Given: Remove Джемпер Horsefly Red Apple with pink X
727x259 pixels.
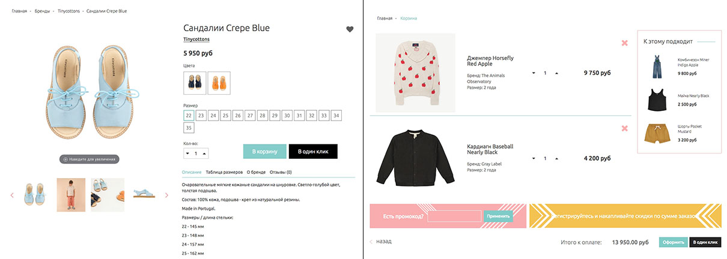Looking at the screenshot, I should [x=625, y=43].
